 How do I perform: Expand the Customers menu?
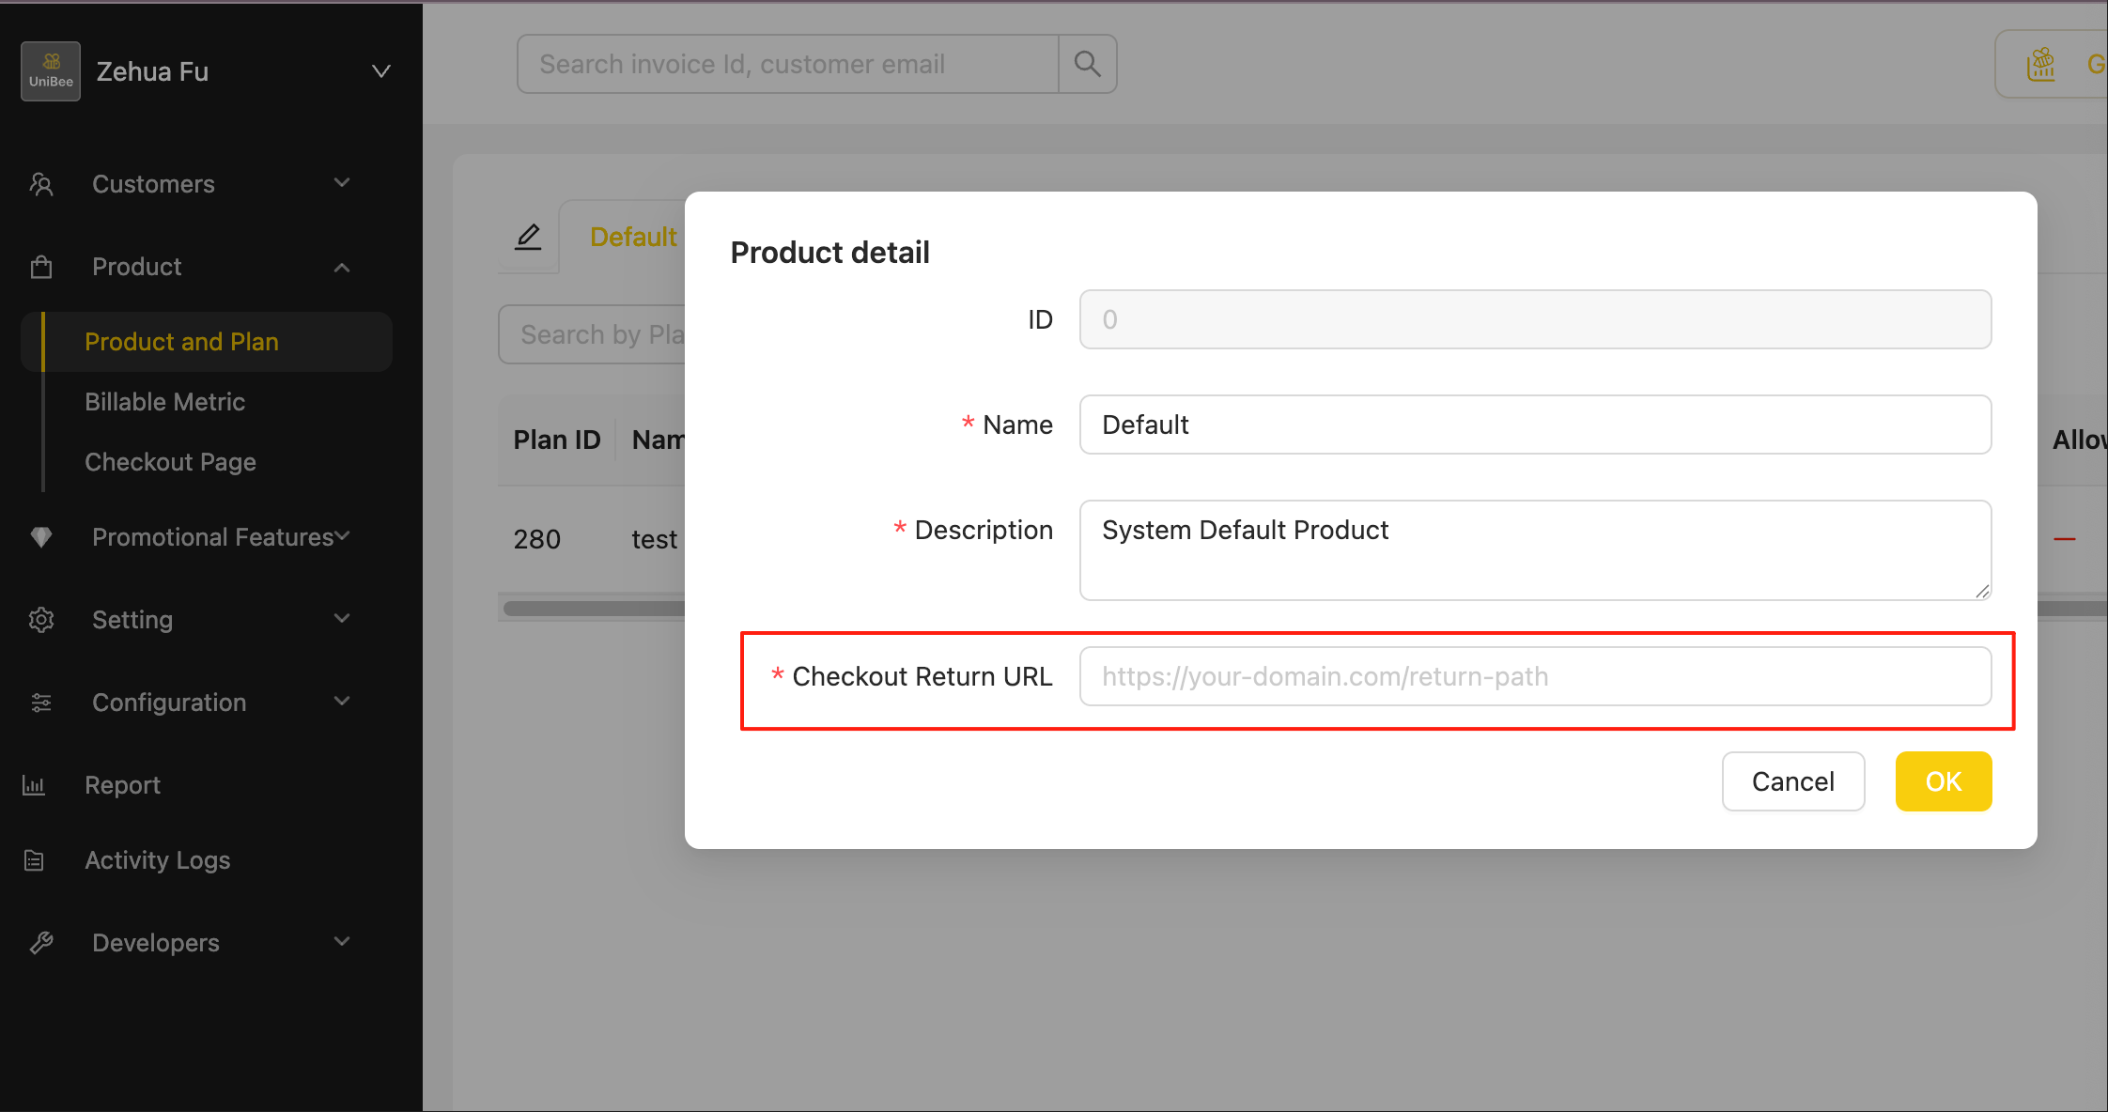340,183
